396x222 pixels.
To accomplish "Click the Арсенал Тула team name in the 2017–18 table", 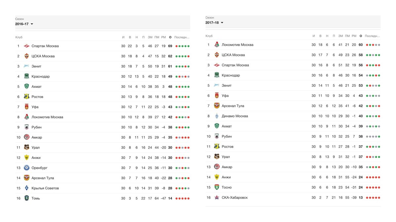I will coord(233,106).
